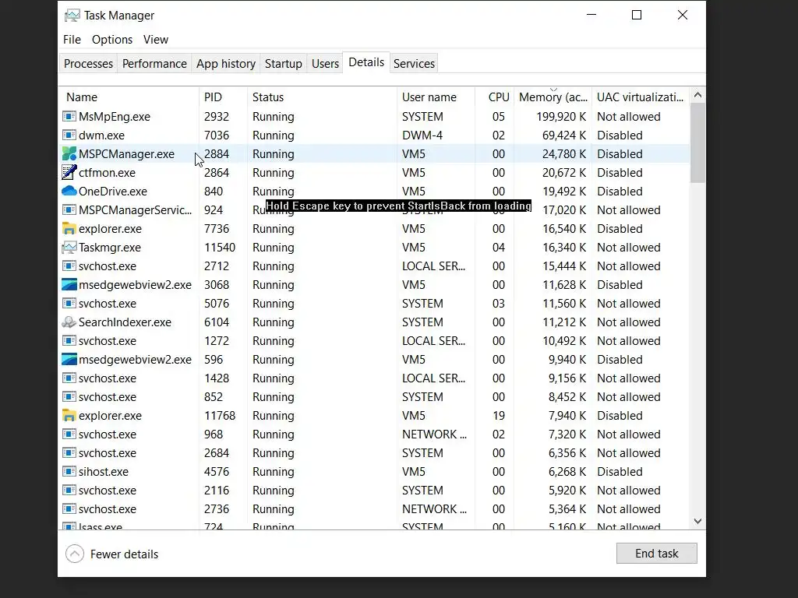Click the vertical scrollbar thumb
The height and width of the screenshot is (598, 798).
[x=697, y=143]
